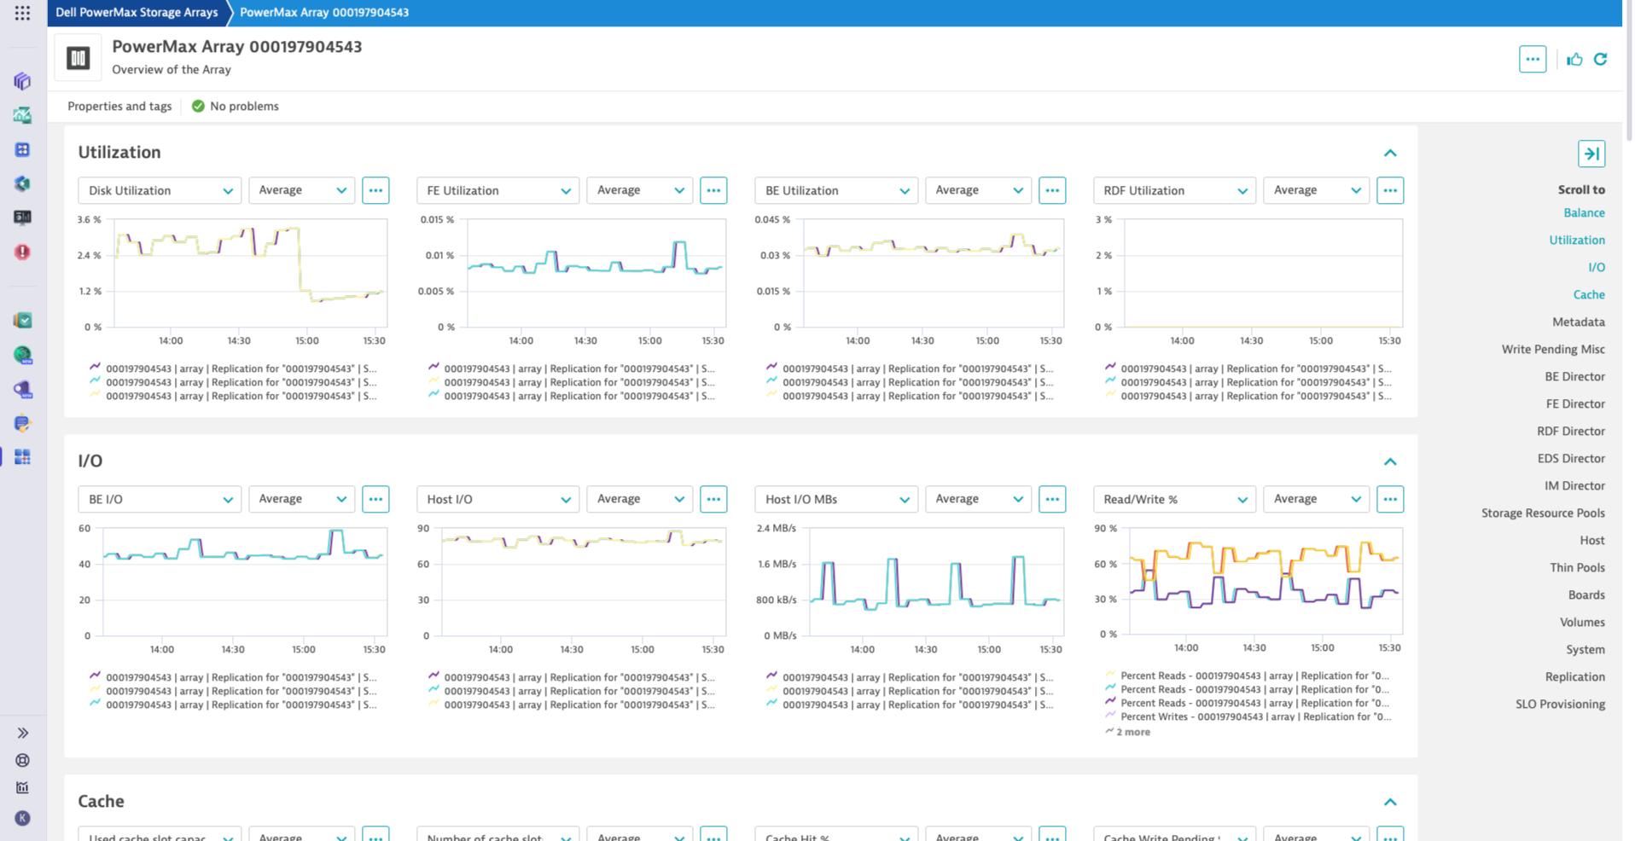The height and width of the screenshot is (841, 1635).
Task: Collapse the Scroll to panel with the arrow icon
Action: tap(1591, 154)
